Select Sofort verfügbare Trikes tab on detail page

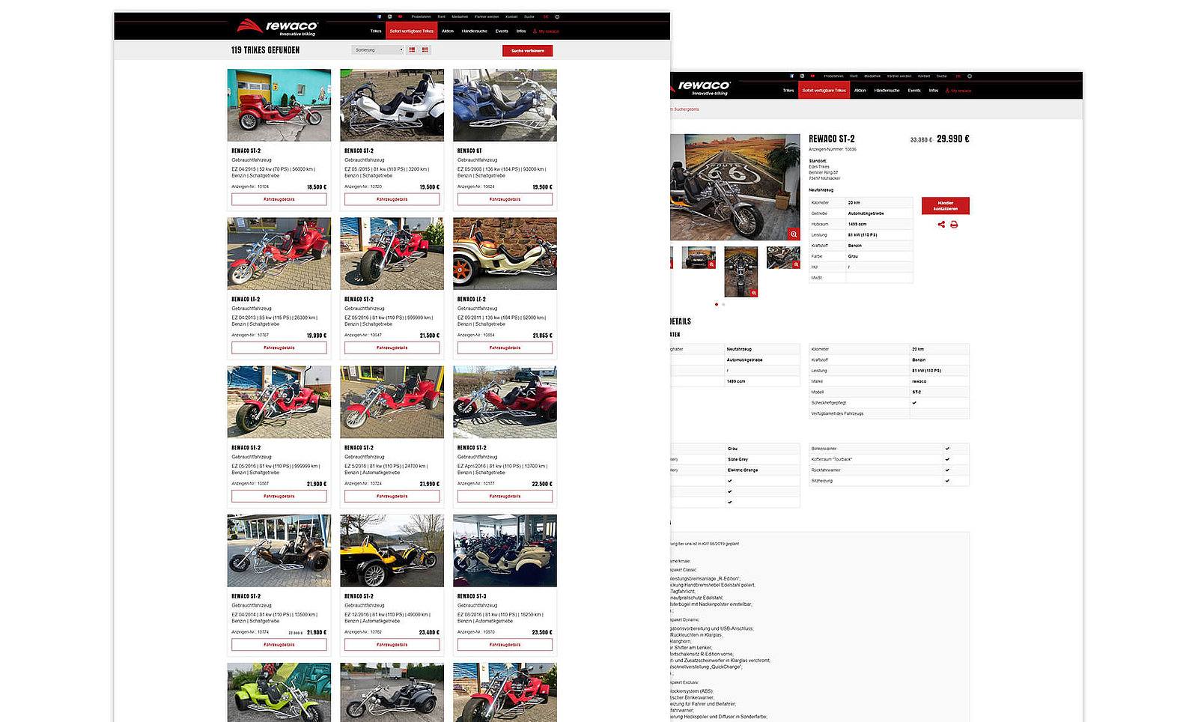click(824, 91)
